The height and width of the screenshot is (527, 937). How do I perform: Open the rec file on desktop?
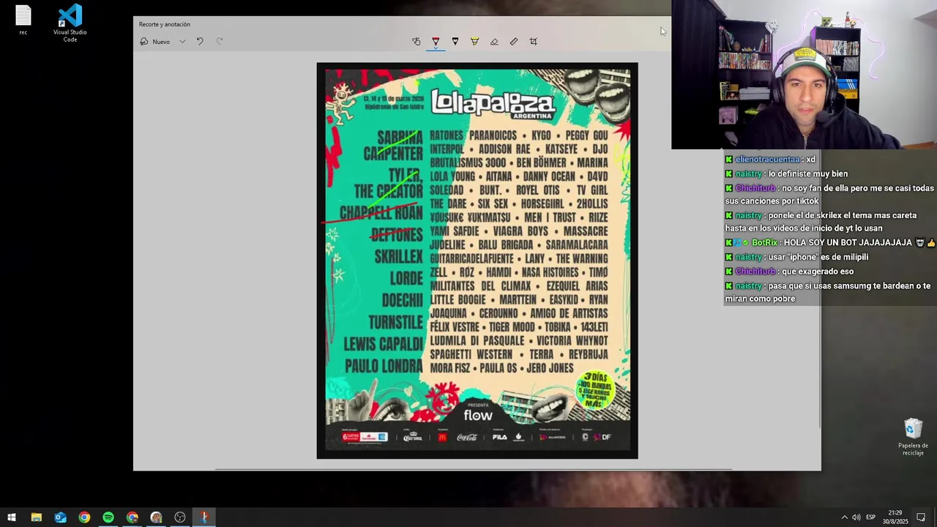[23, 20]
